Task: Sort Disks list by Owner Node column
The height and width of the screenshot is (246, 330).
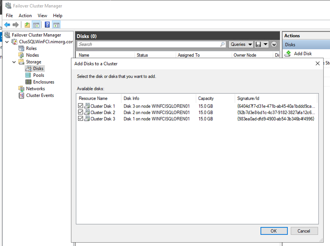Action: click(x=252, y=55)
